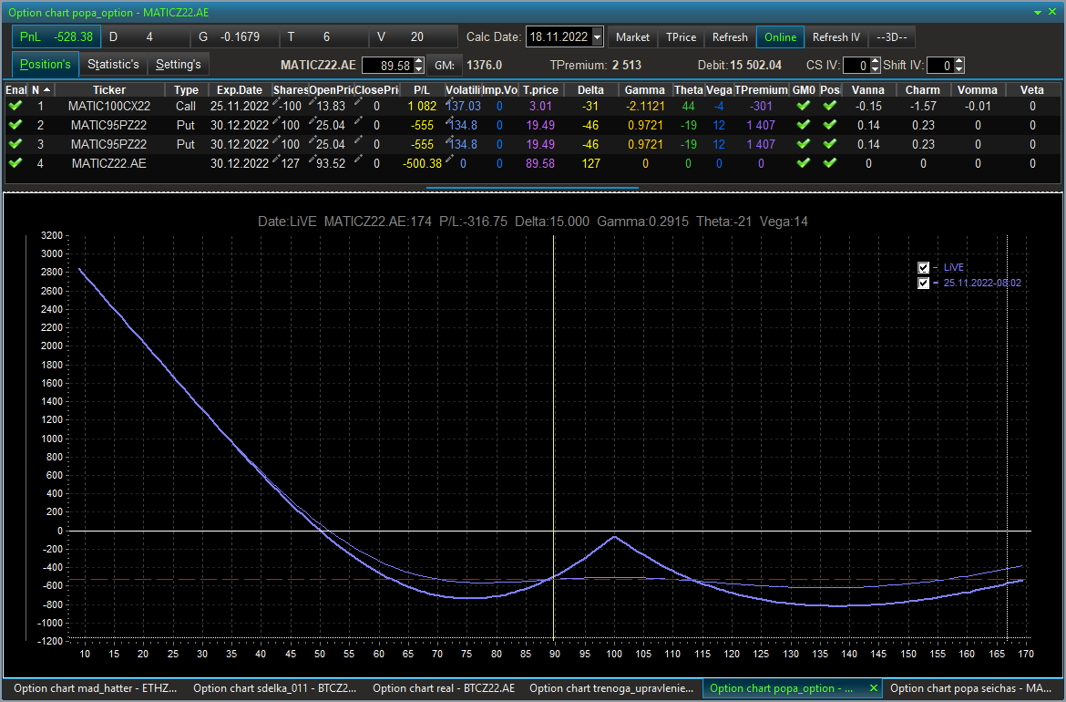Edit Shares pencil for MATIC100CX22 row
Image resolution: width=1066 pixels, height=702 pixels.
point(277,102)
